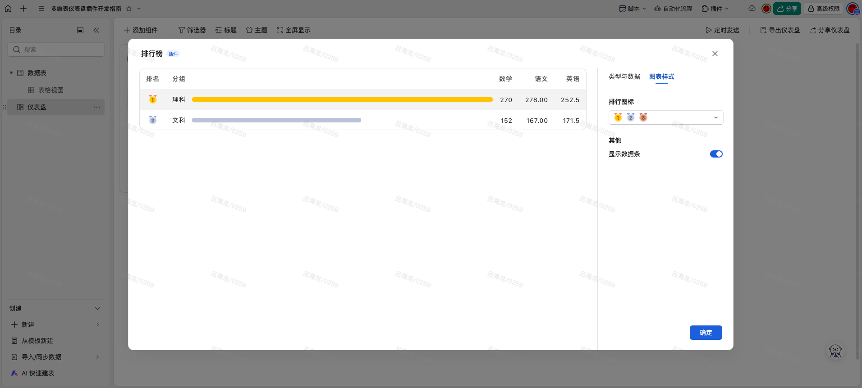The image size is (862, 388).
Task: Click the sidebar 搜索 search field
Action: (56, 50)
